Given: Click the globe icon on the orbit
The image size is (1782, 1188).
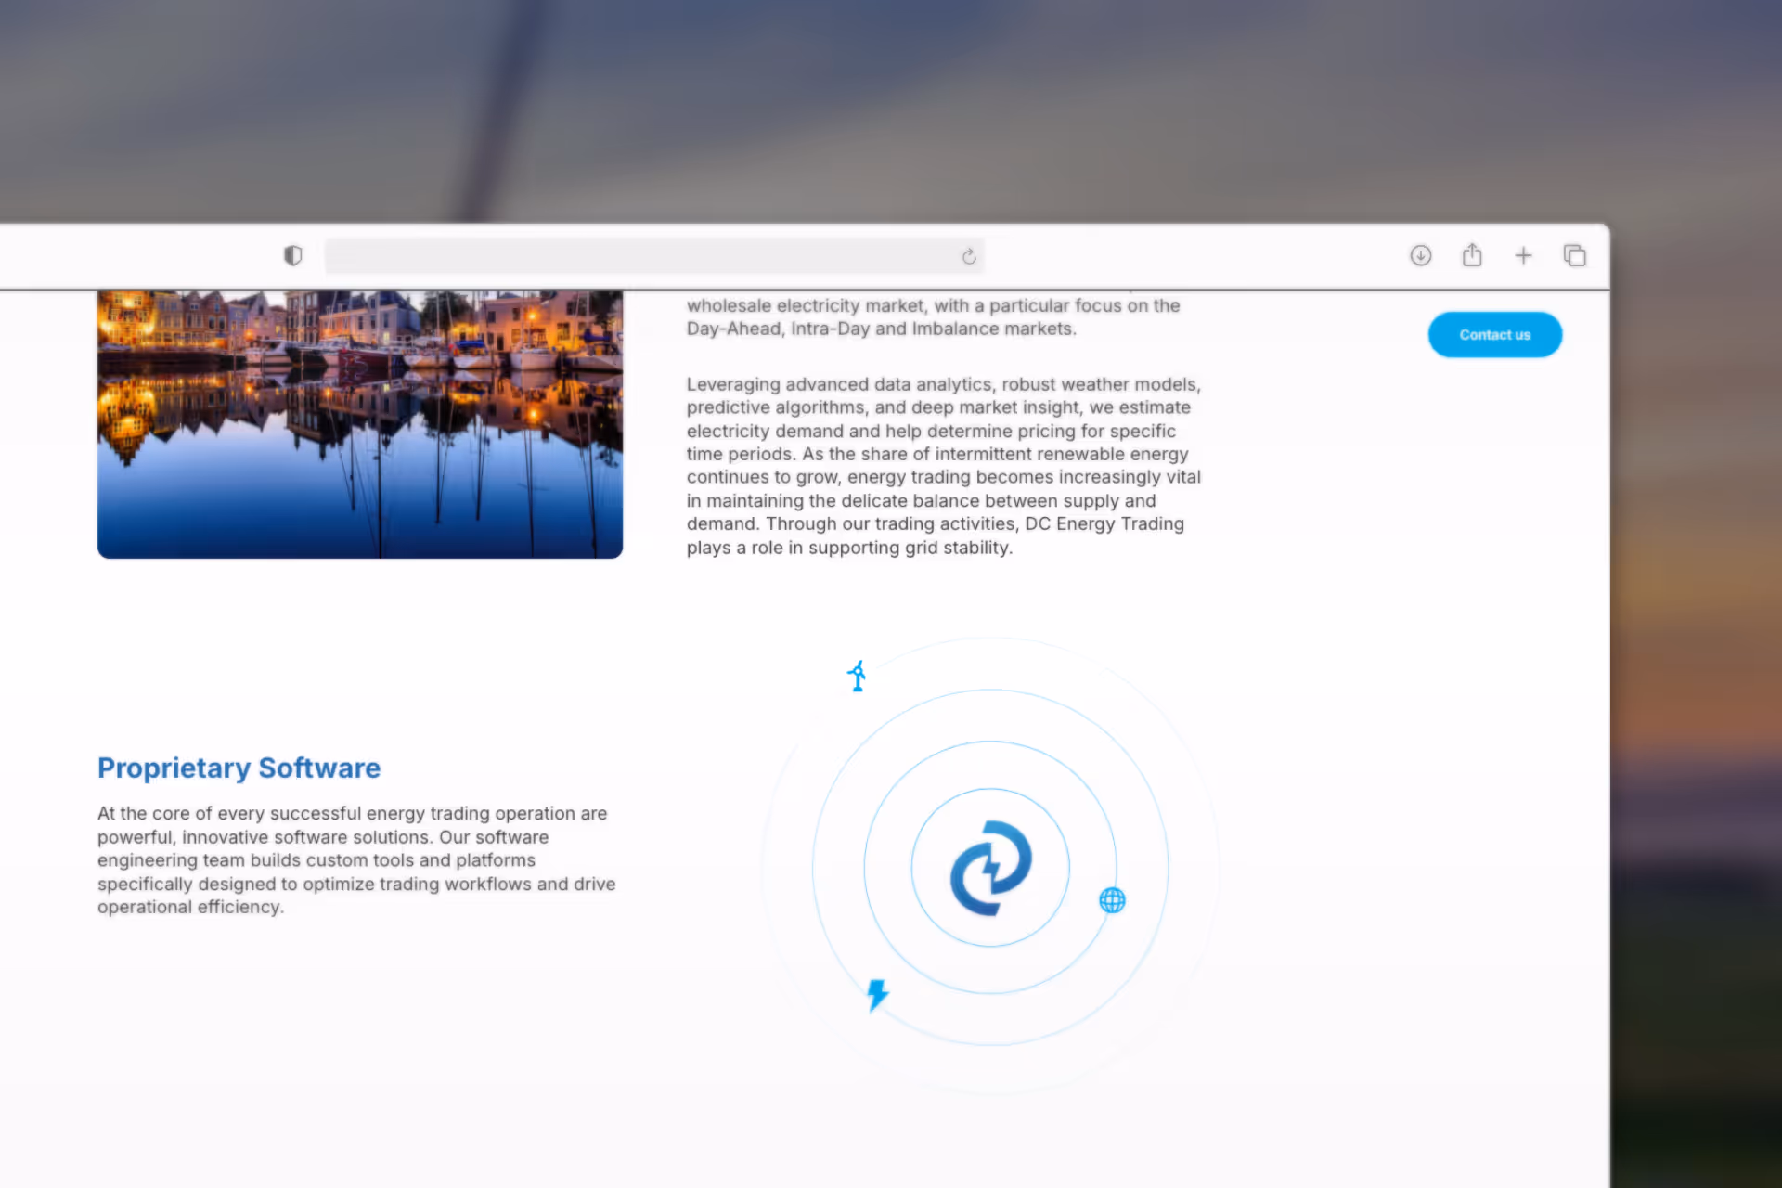Looking at the screenshot, I should (x=1112, y=900).
